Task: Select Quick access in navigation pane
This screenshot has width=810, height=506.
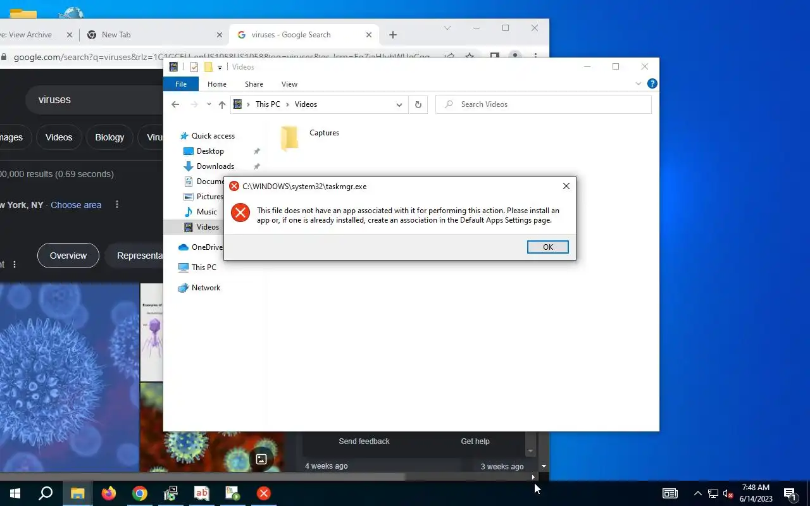Action: pyautogui.click(x=213, y=136)
